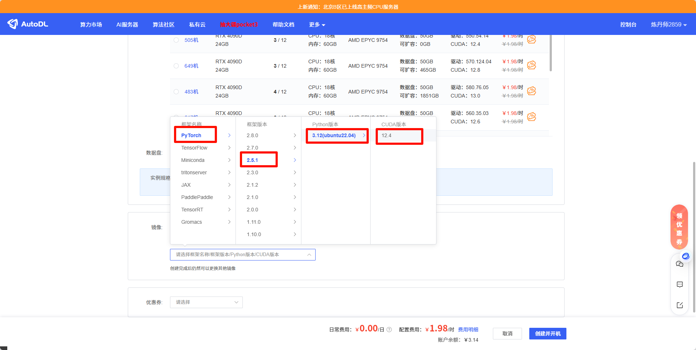Click the help icon beside 日常费用
This screenshot has height=350, width=696.
point(389,330)
